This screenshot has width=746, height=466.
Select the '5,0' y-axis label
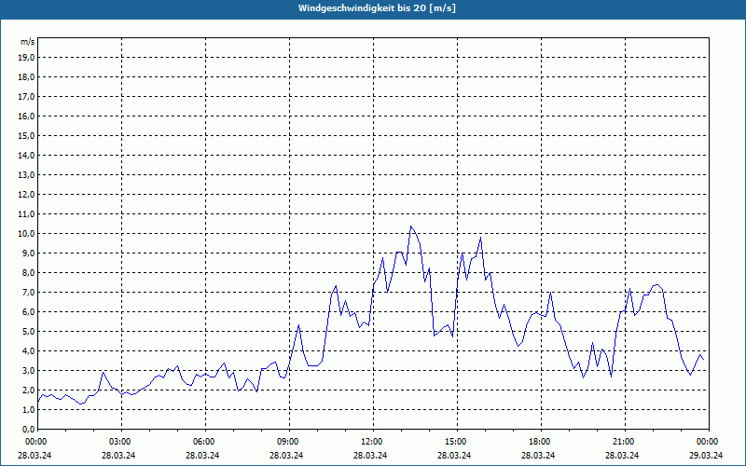tap(29, 332)
